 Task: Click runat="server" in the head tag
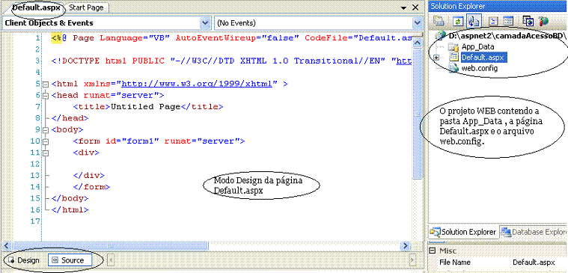[x=121, y=96]
